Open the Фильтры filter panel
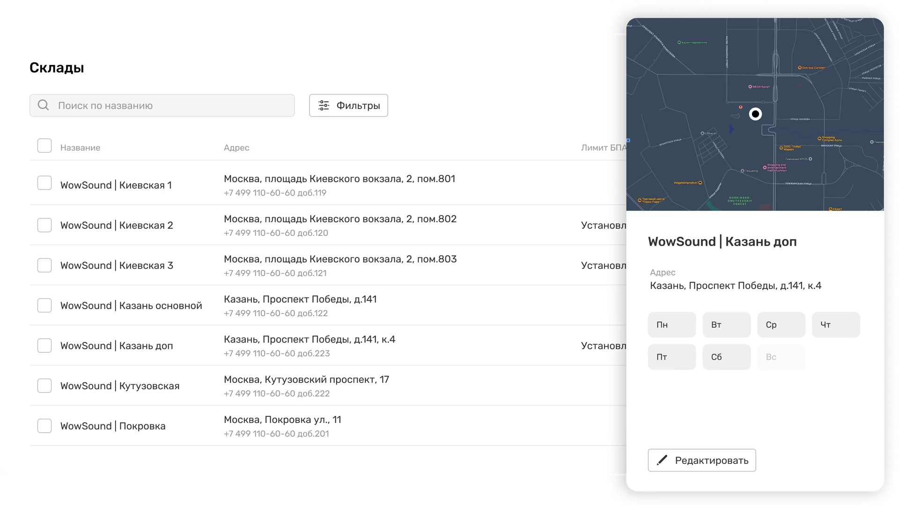 (348, 105)
